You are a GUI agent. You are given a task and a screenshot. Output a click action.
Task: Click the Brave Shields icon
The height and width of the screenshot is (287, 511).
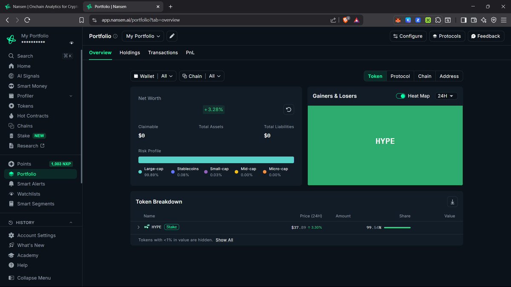point(346,20)
